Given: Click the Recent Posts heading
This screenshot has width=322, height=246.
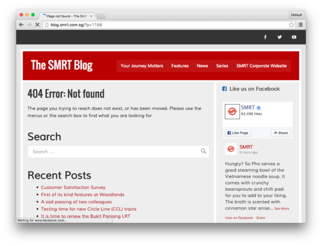Looking at the screenshot, I should [60, 175].
